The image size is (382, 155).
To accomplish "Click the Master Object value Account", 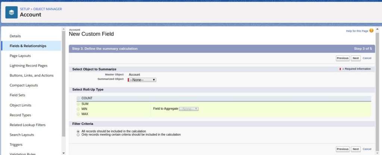I will (x=134, y=75).
